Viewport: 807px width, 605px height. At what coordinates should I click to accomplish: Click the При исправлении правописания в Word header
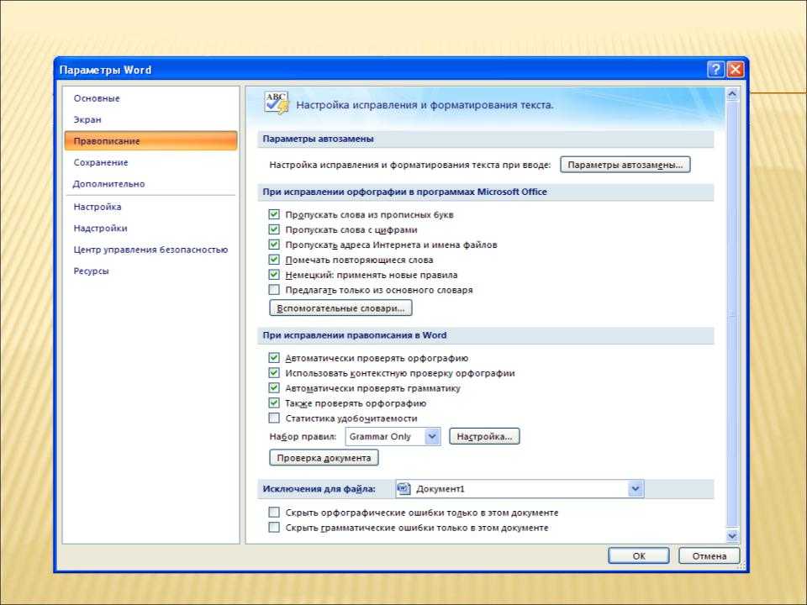pyautogui.click(x=485, y=335)
